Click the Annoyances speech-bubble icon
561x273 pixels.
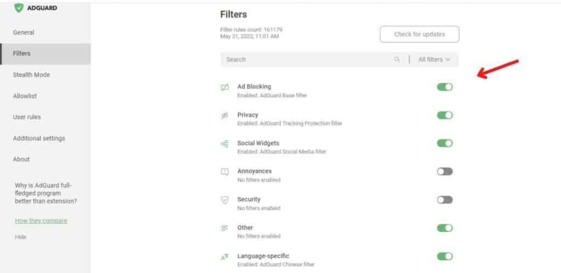click(x=225, y=172)
